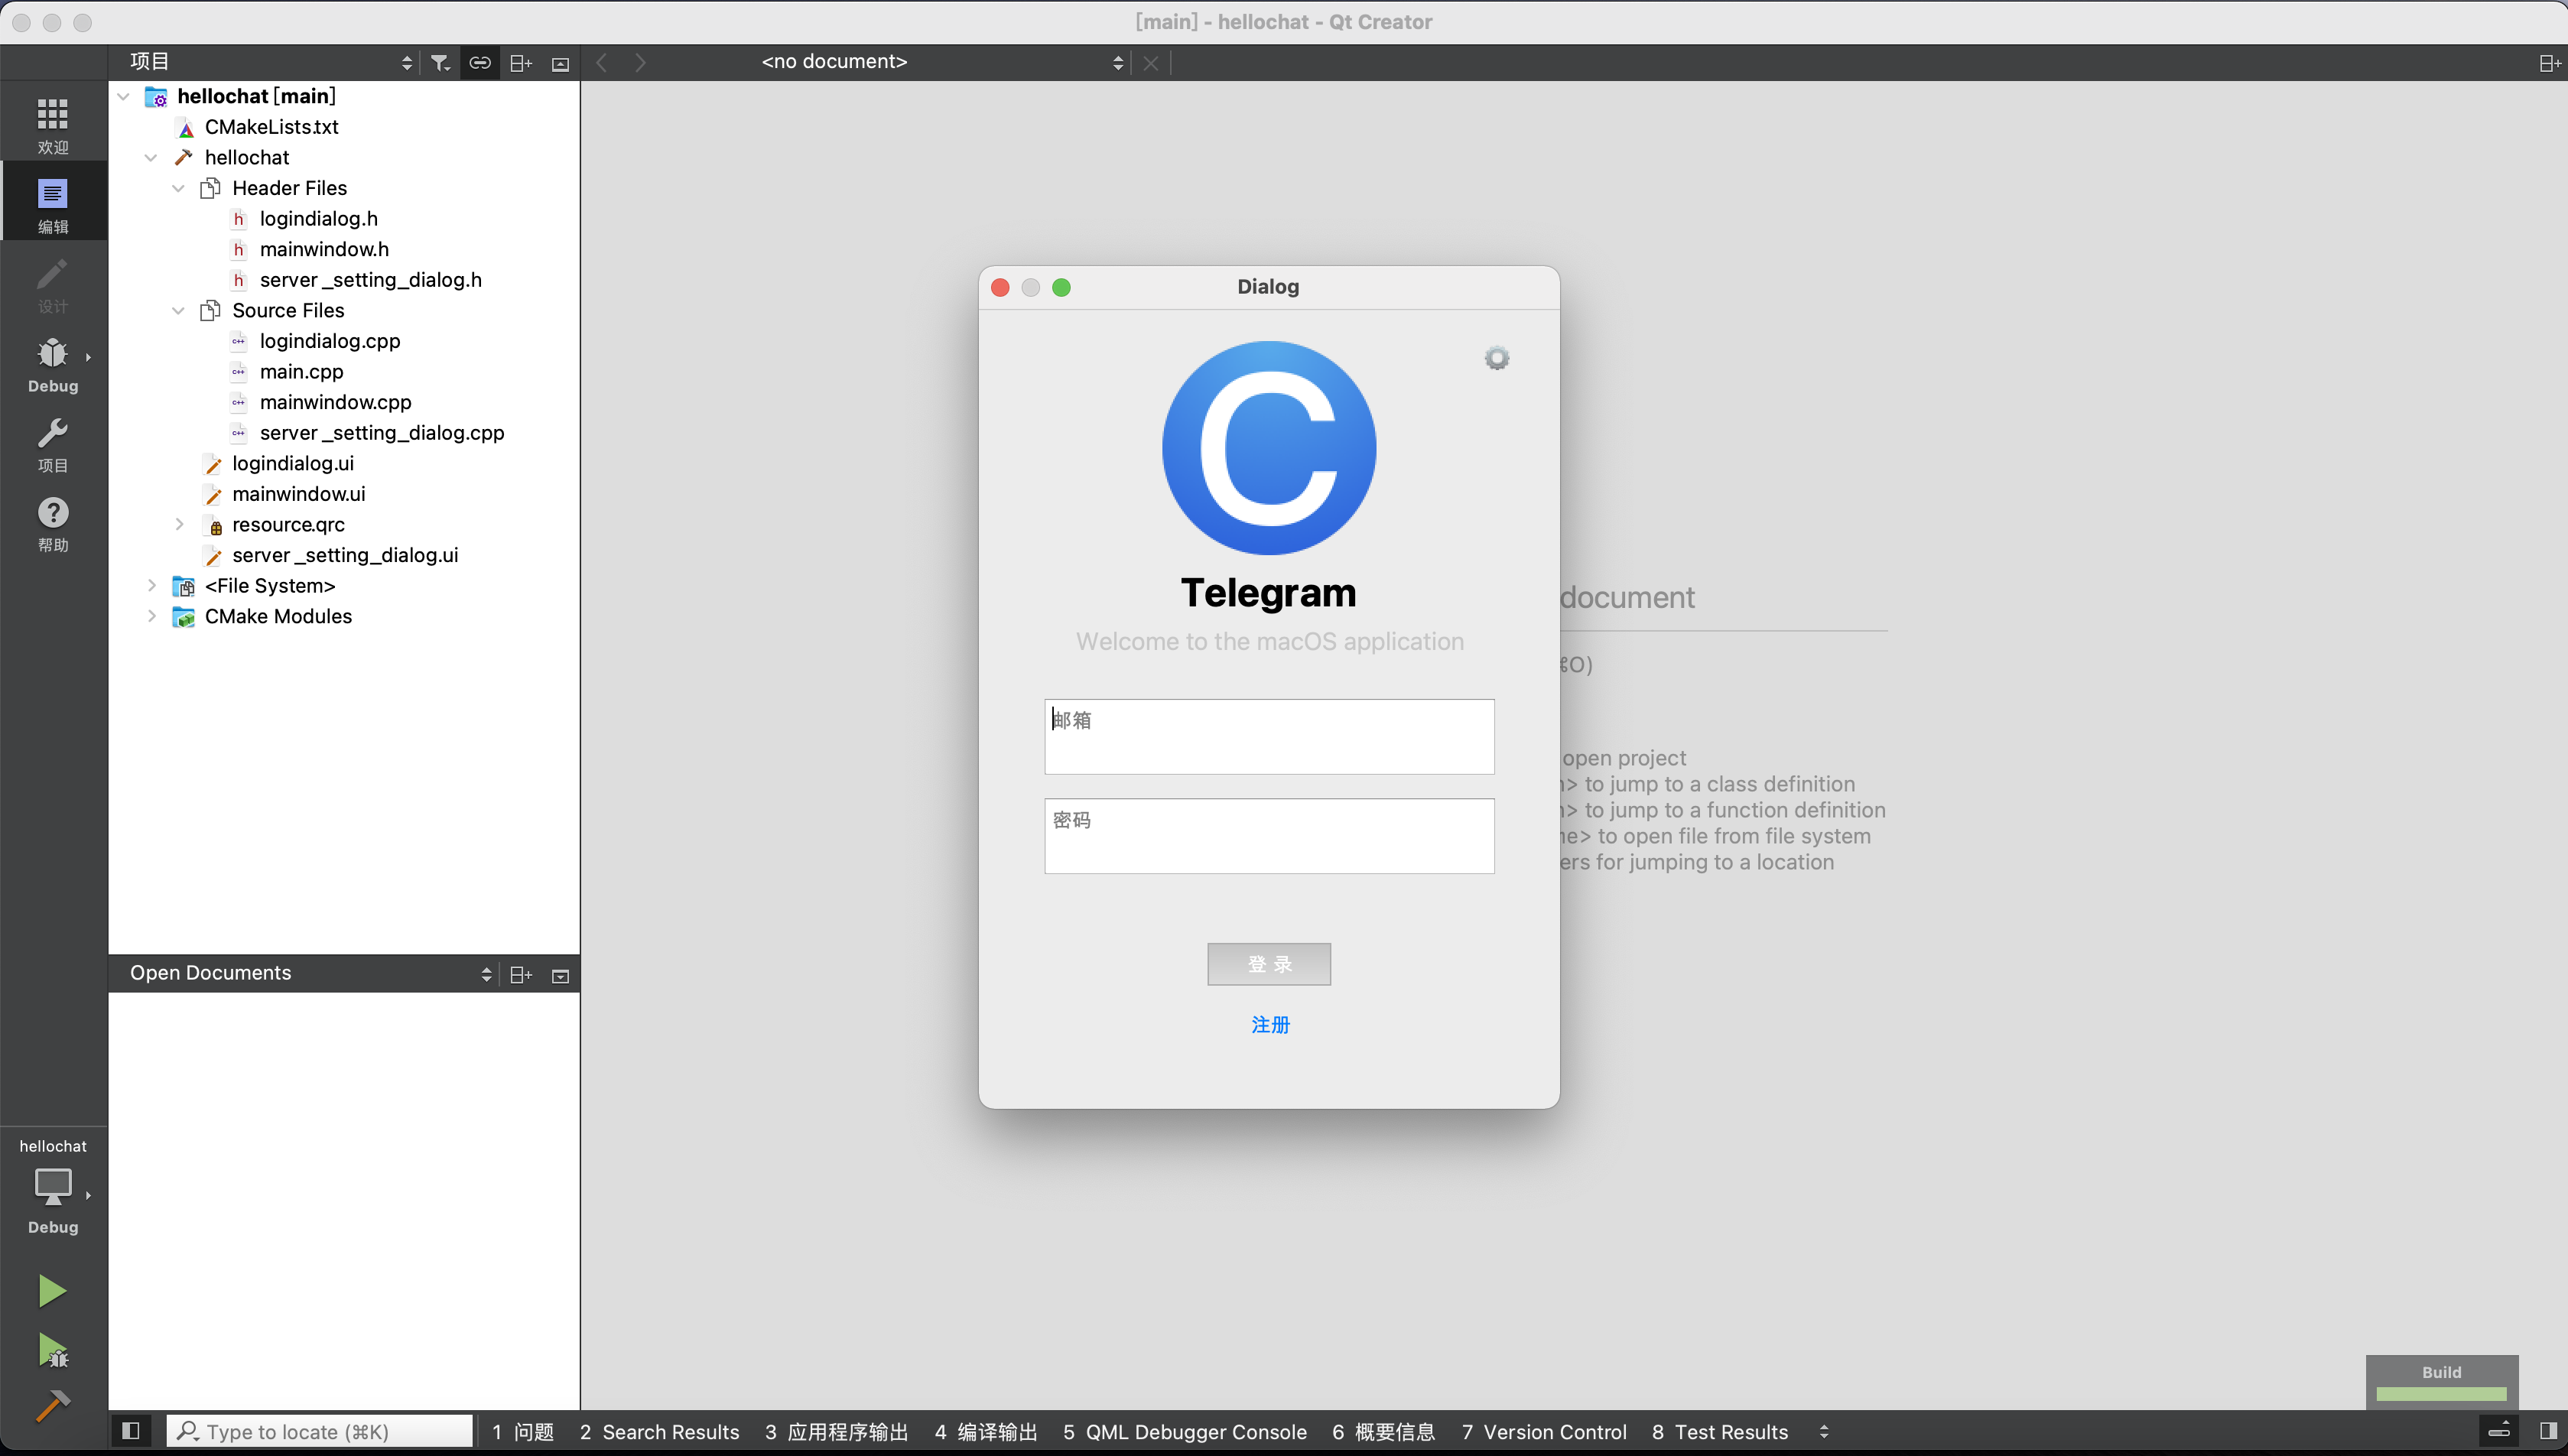Screen dimensions: 2568x1456
Task: Toggle the left sidebar visibility
Action: tap(130, 1431)
